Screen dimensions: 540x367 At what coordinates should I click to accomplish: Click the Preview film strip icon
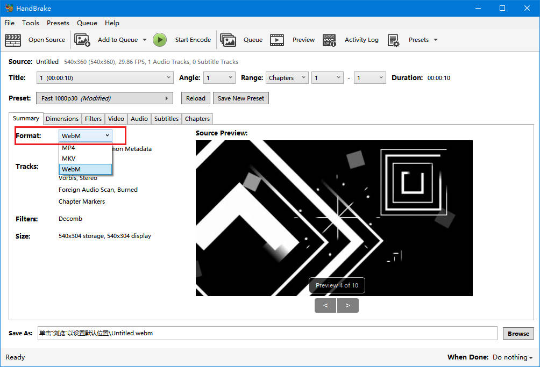pyautogui.click(x=277, y=40)
